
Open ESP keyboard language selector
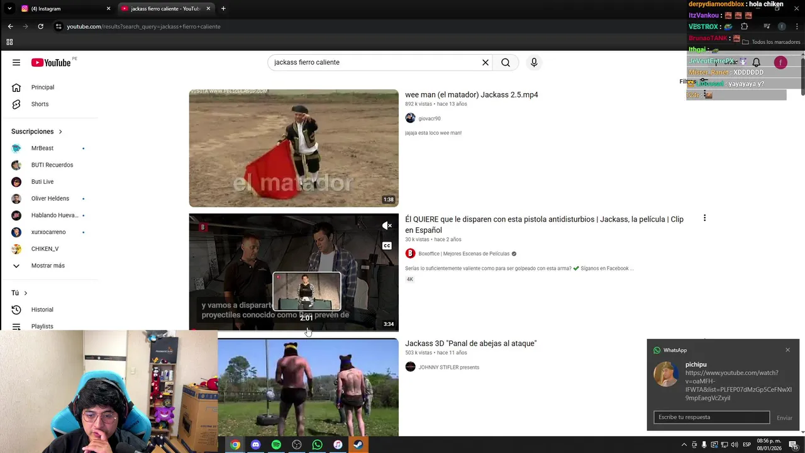747,445
